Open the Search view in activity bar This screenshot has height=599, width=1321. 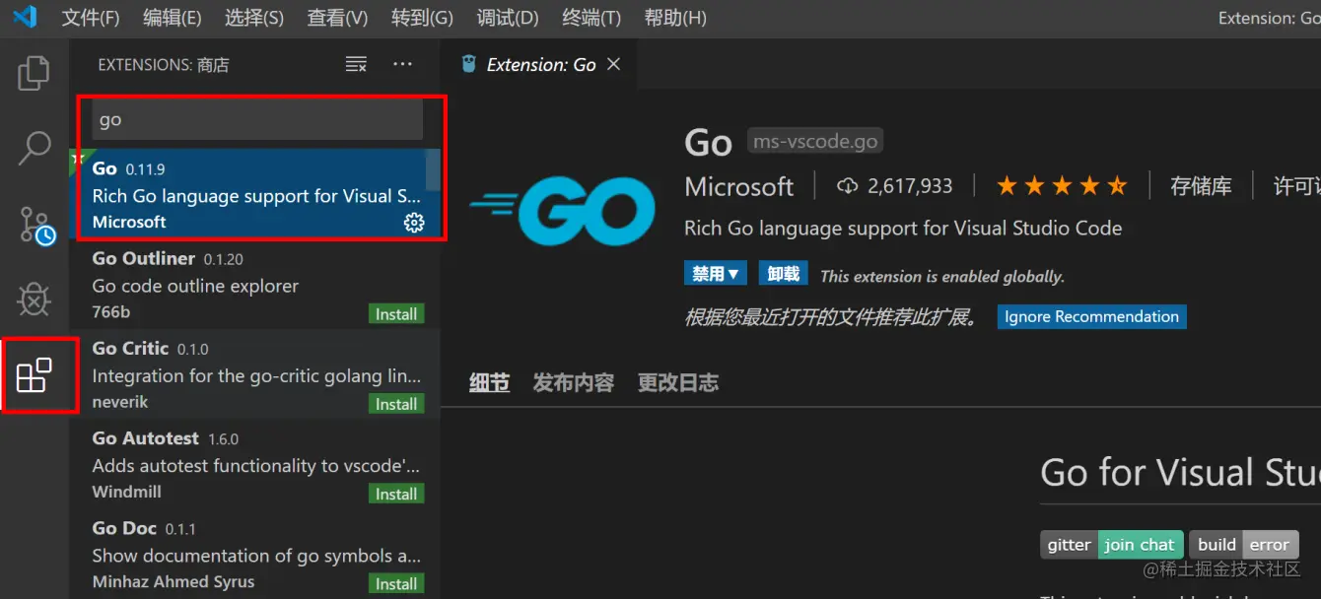(x=34, y=149)
